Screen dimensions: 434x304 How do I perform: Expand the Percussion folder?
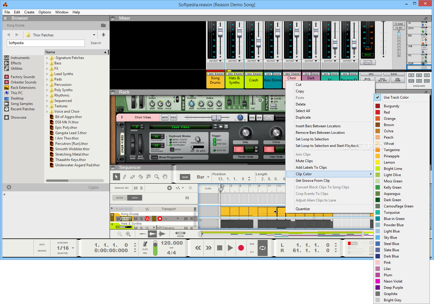pos(47,85)
